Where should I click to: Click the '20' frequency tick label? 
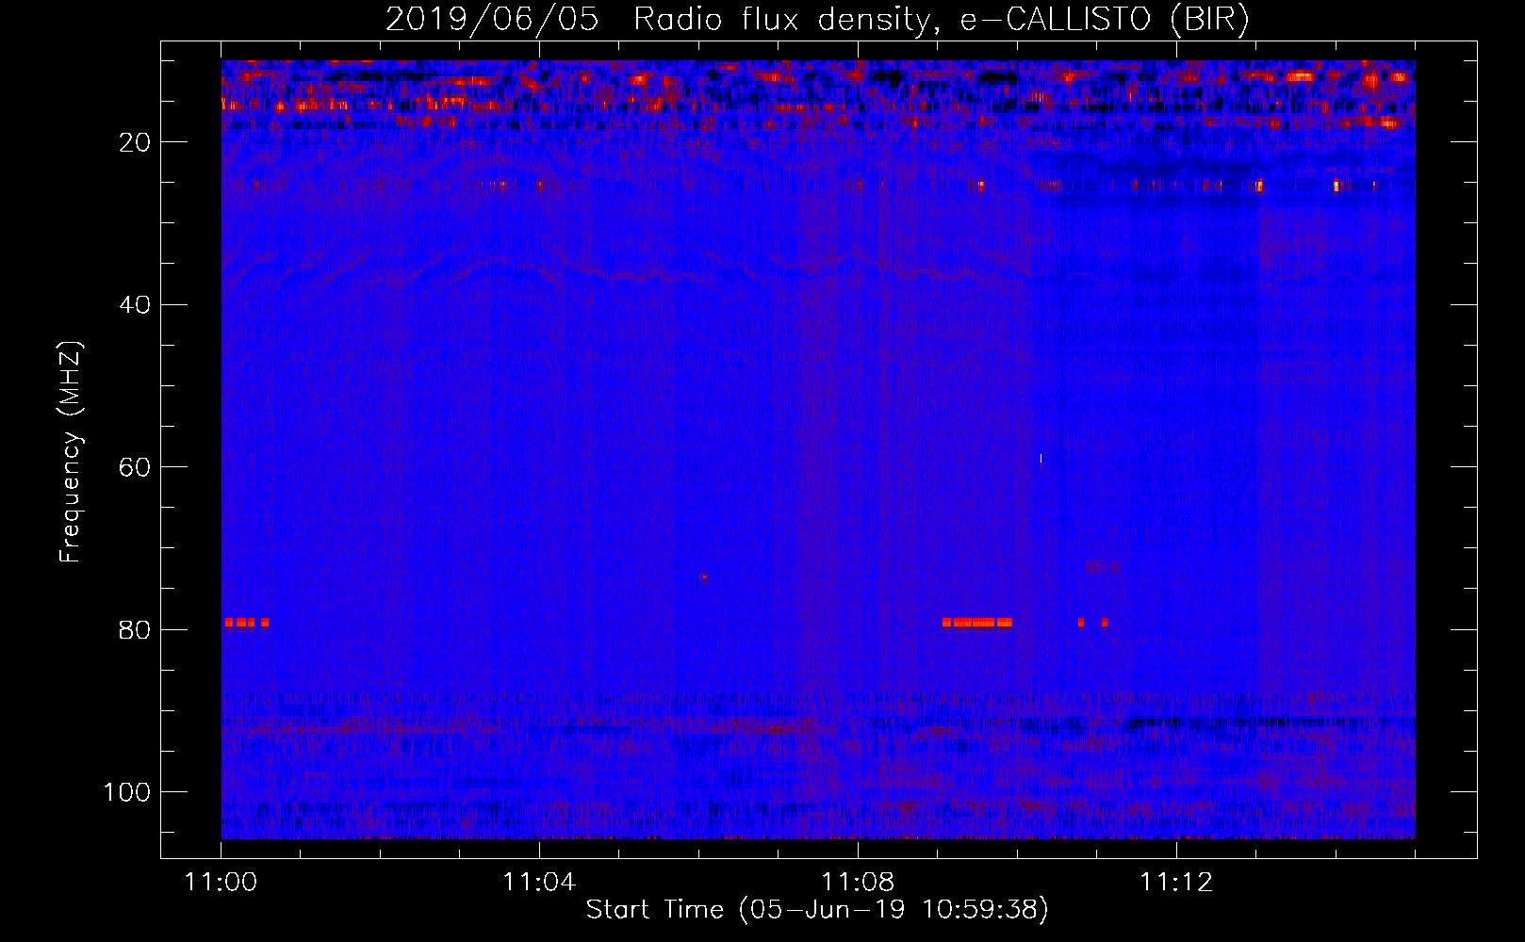pyautogui.click(x=136, y=142)
